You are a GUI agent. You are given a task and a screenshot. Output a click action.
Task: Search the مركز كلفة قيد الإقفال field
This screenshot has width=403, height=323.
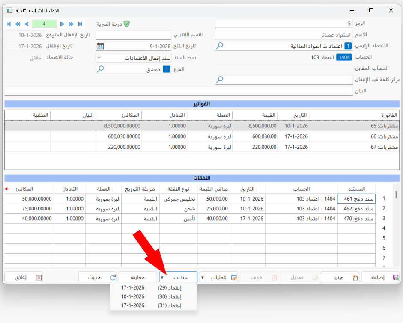(x=220, y=80)
